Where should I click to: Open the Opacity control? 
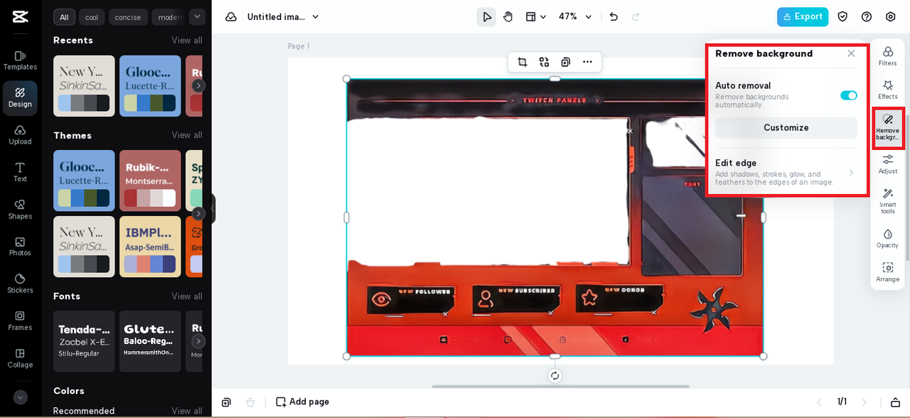click(x=888, y=238)
